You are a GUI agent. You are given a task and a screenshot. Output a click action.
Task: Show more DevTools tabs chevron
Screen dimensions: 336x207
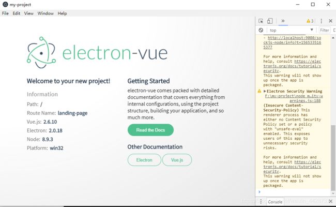pyautogui.click(x=283, y=21)
